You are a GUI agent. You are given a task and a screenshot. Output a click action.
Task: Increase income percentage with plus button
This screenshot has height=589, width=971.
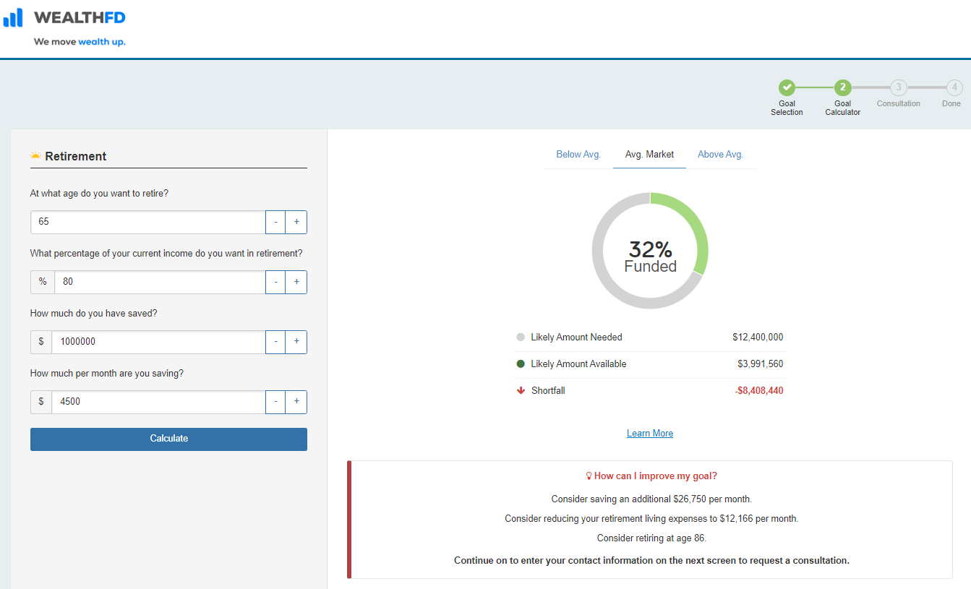pos(296,282)
